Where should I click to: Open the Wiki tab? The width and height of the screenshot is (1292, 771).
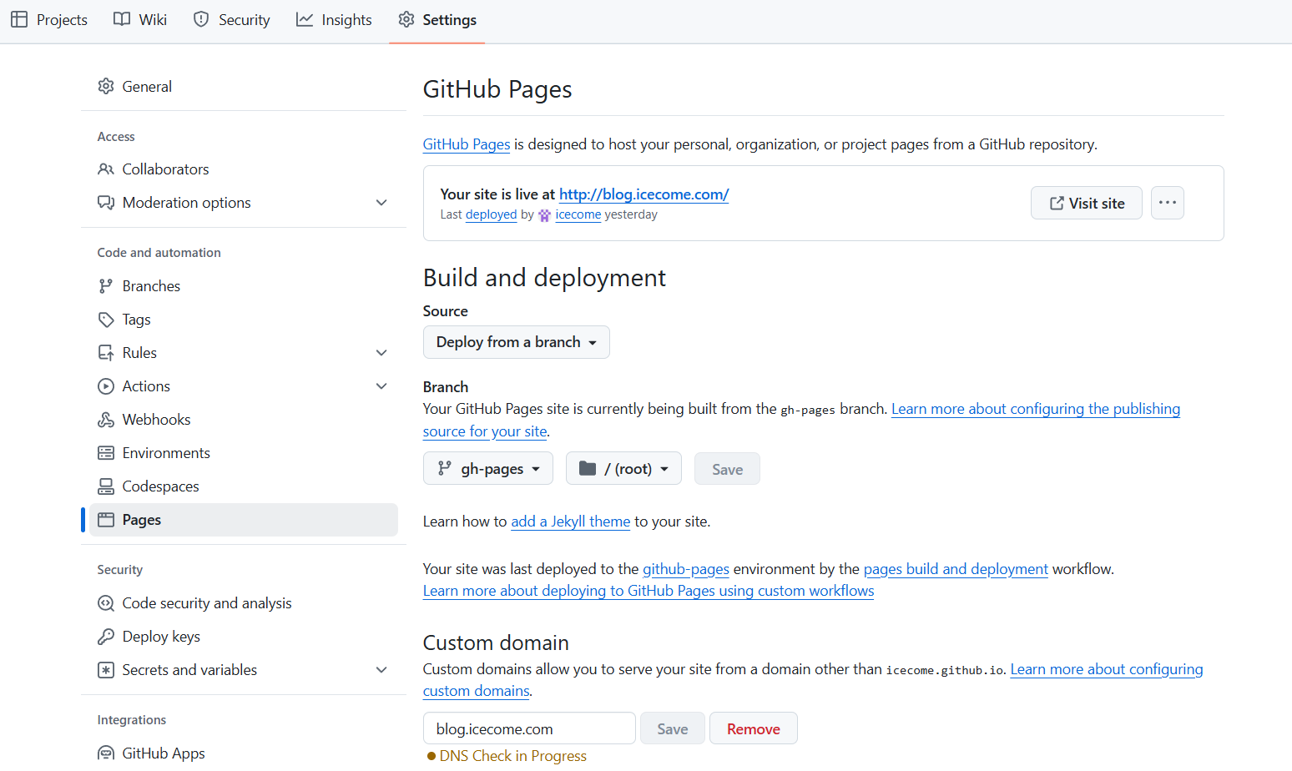tap(140, 19)
